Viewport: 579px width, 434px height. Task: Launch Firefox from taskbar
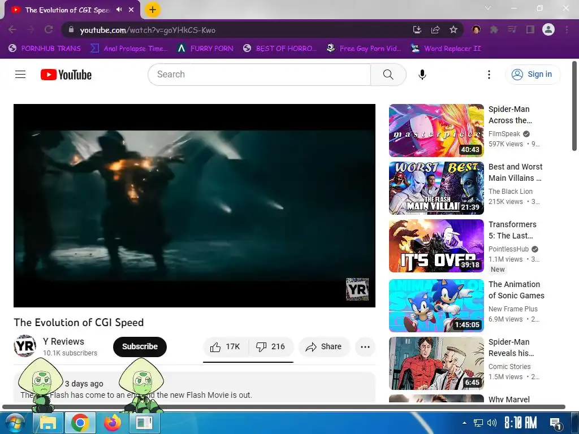coord(113,423)
